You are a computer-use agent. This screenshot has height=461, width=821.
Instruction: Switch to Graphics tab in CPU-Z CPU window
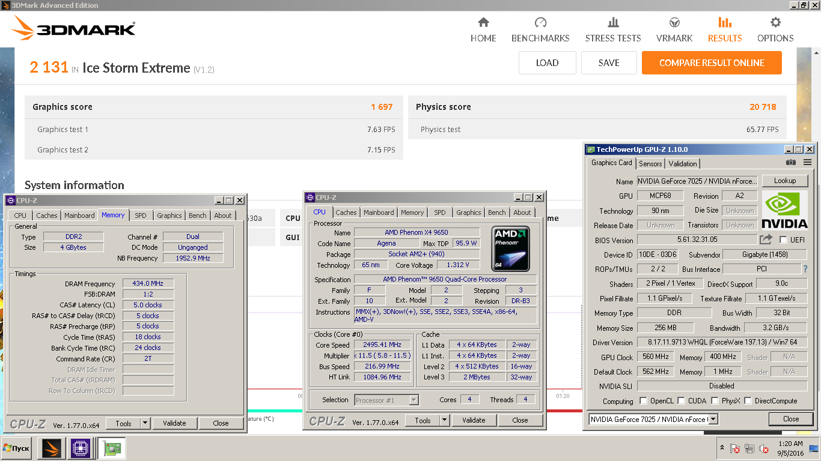coord(469,212)
